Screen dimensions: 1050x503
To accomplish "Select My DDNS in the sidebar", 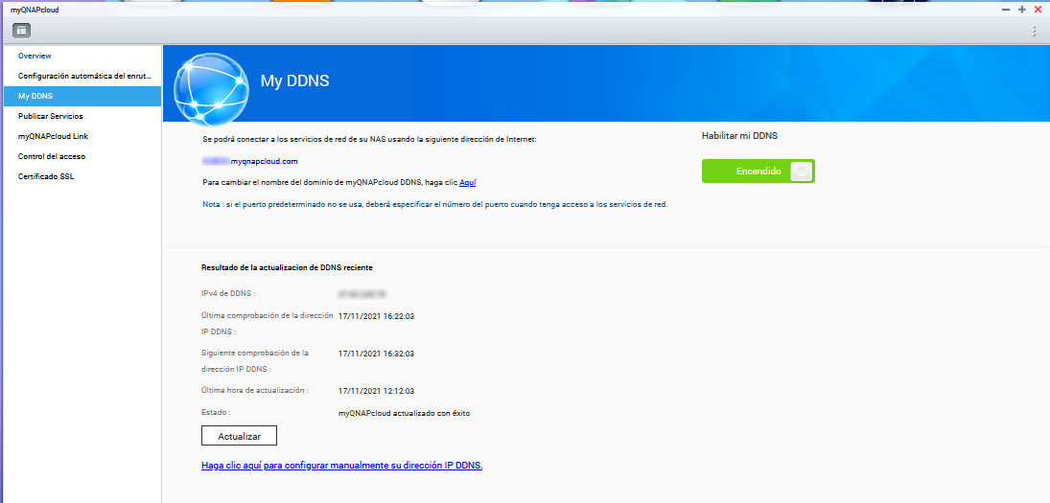I will point(35,96).
